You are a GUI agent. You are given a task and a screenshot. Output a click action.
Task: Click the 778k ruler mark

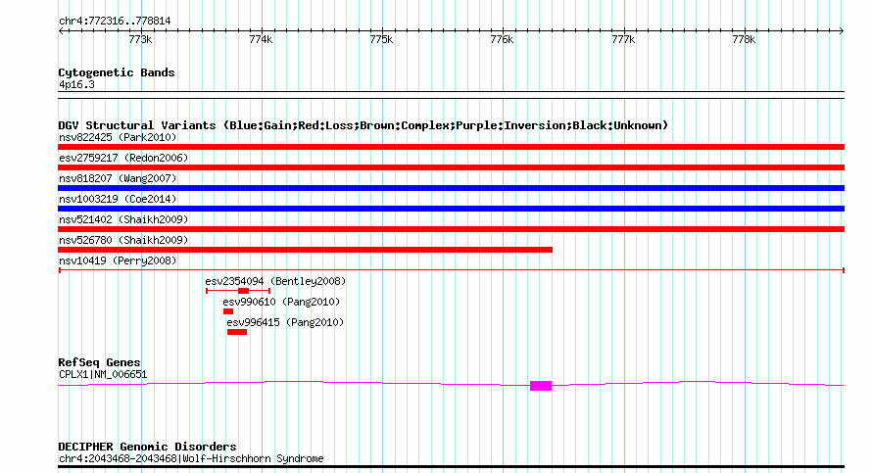tap(744, 39)
